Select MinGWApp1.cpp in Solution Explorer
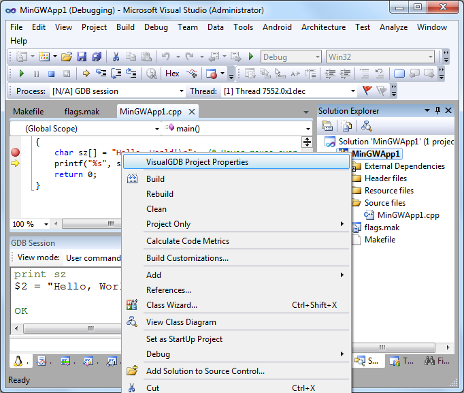 coord(408,215)
